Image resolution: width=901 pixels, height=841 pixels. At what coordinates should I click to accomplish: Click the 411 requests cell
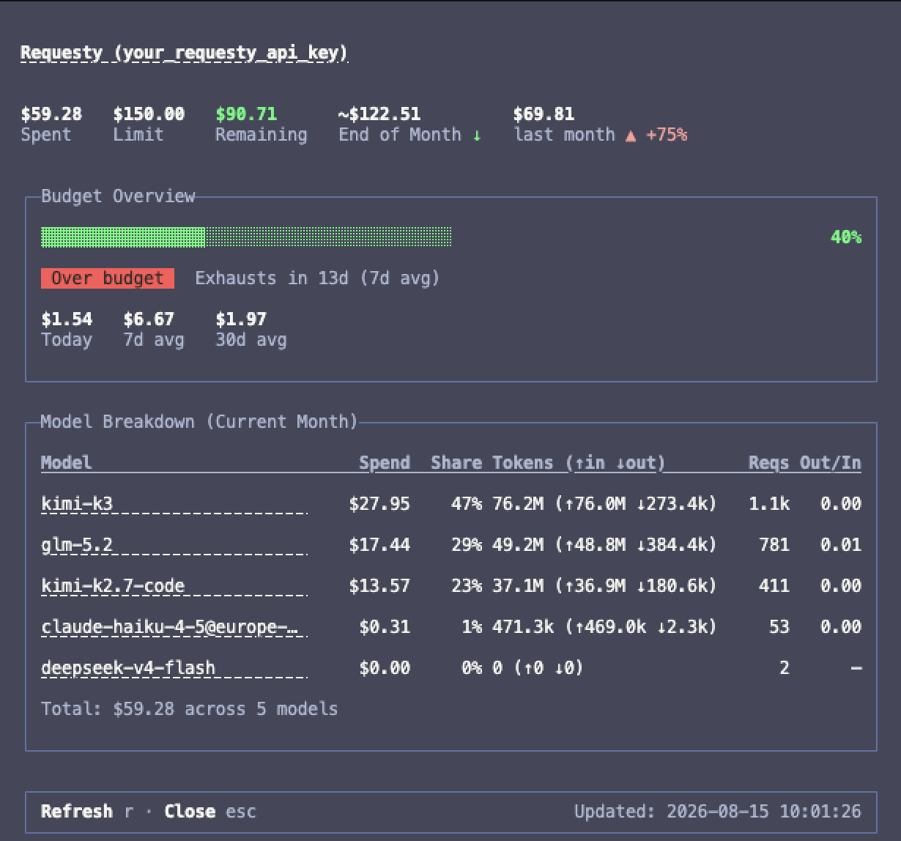(774, 585)
